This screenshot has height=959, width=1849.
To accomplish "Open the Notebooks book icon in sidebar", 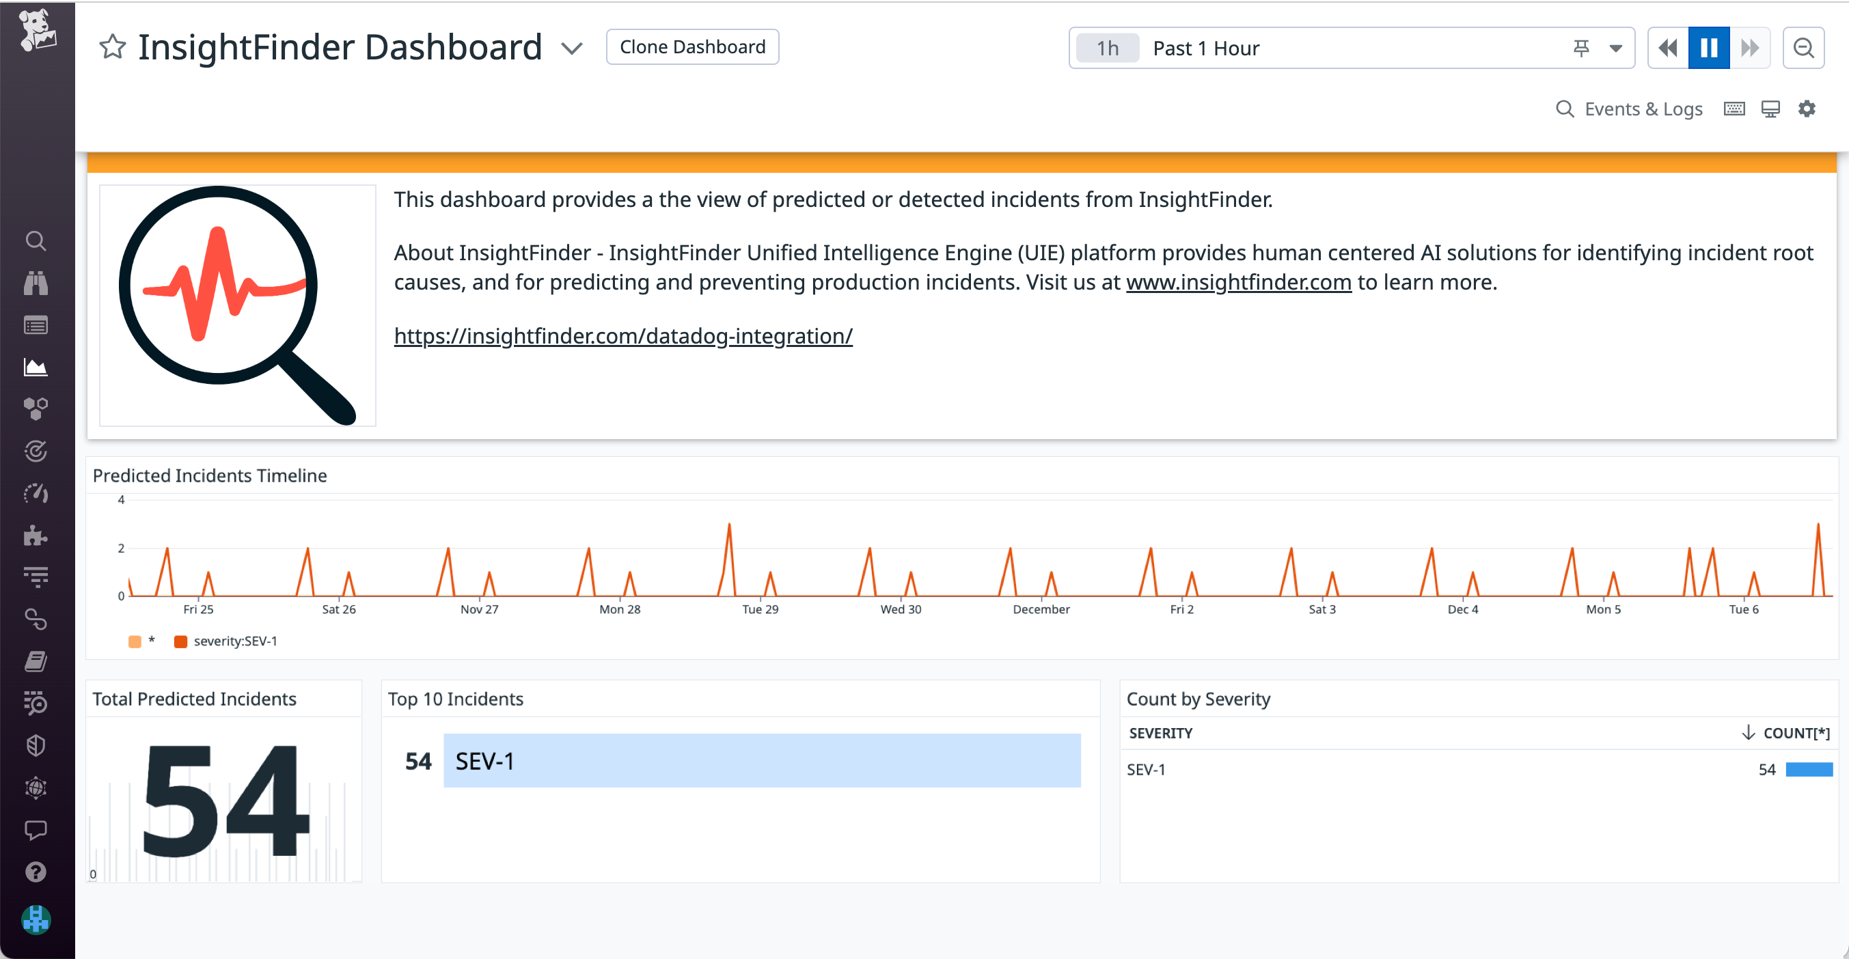I will coord(36,660).
